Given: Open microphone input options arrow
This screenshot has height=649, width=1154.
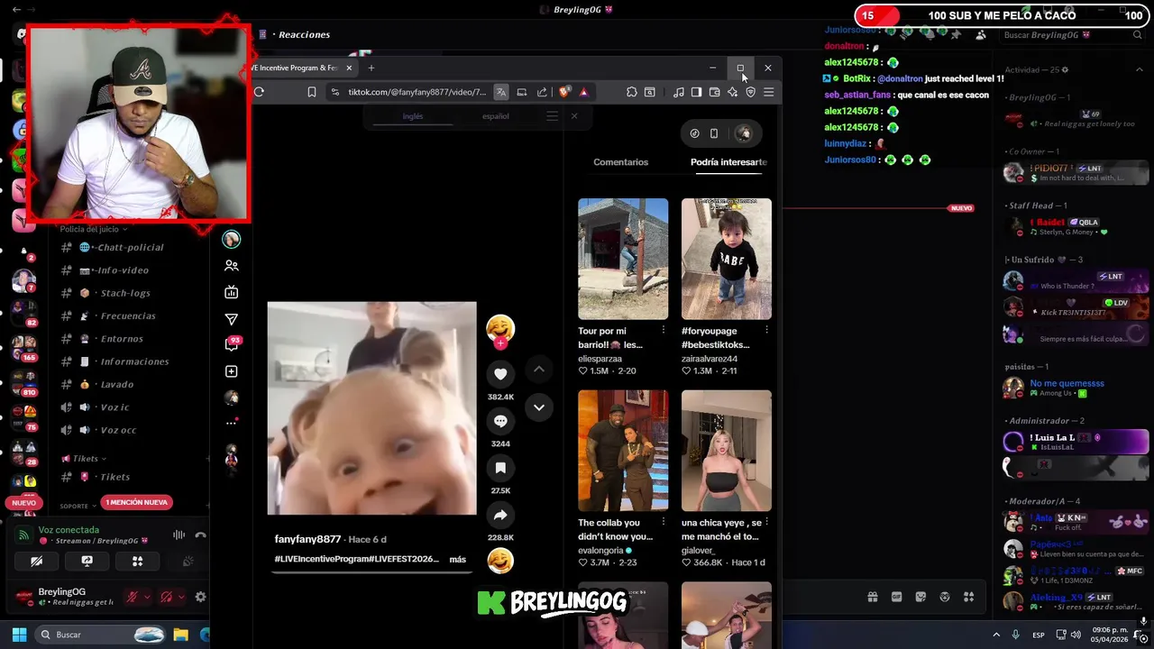Looking at the screenshot, I should pos(147,597).
